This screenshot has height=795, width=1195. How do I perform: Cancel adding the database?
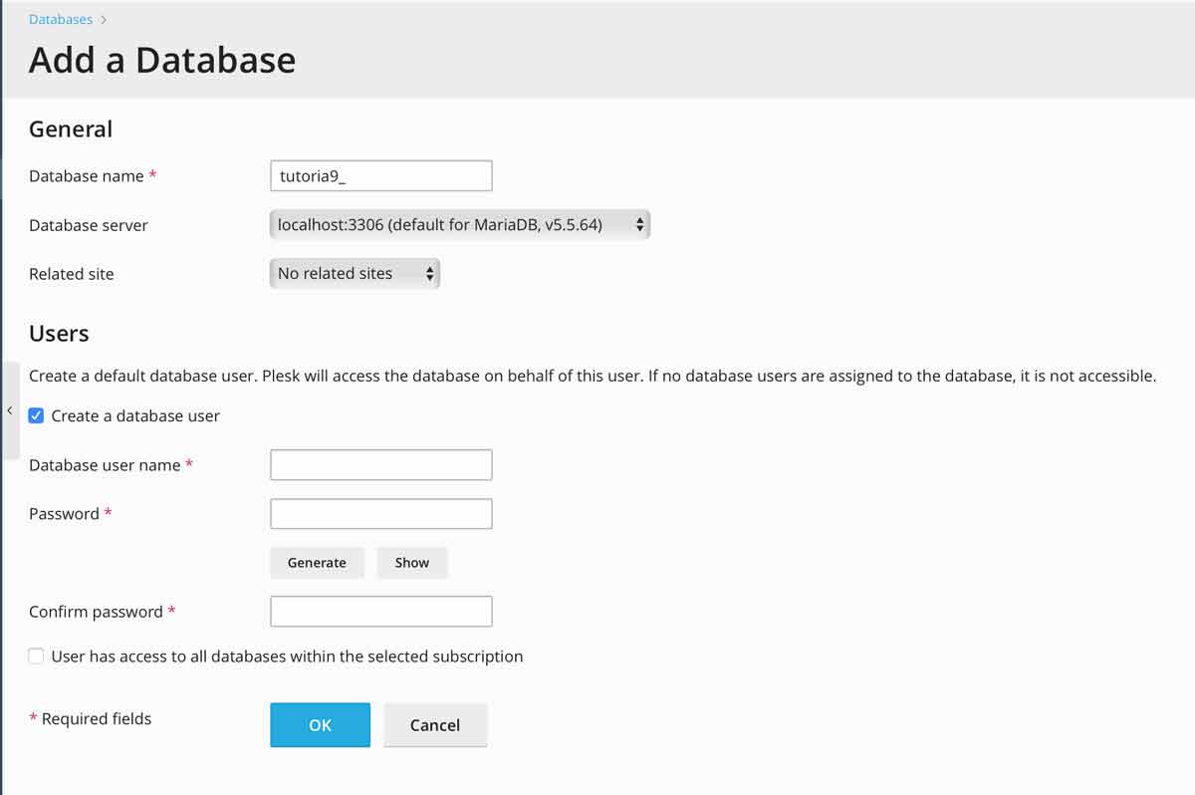pyautogui.click(x=435, y=724)
